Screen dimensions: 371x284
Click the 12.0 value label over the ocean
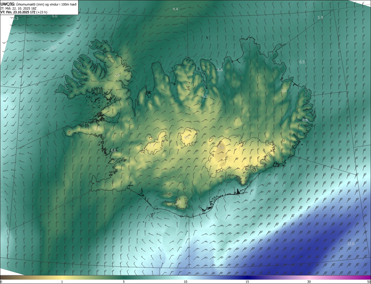351,244
